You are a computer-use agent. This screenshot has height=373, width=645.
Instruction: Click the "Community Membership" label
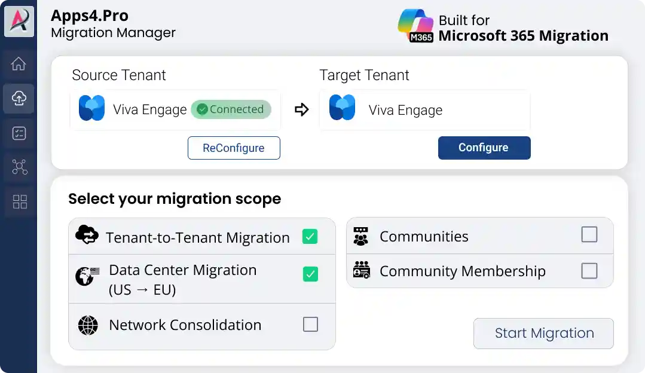(x=462, y=271)
